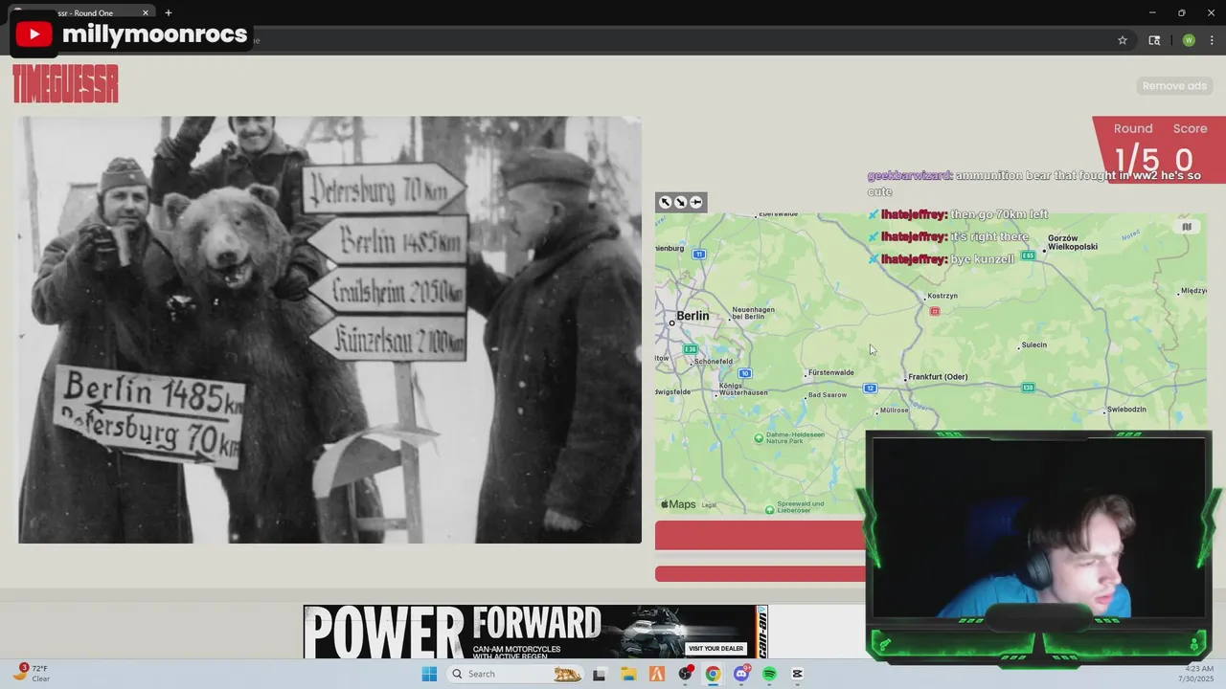Expand map with the up-left arrow icon
This screenshot has width=1226, height=689.
point(665,202)
